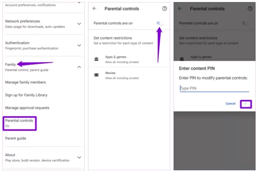Collapse the Family section
Viewport: 260px width, 173px height.
(x=79, y=67)
